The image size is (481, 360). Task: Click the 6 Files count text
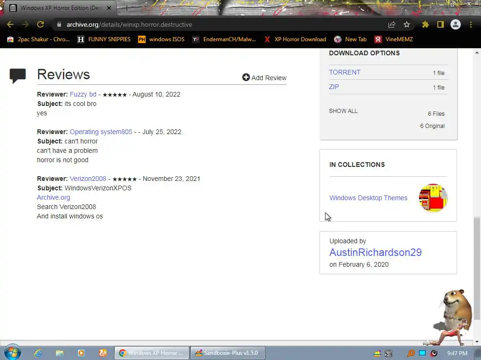[x=436, y=113]
